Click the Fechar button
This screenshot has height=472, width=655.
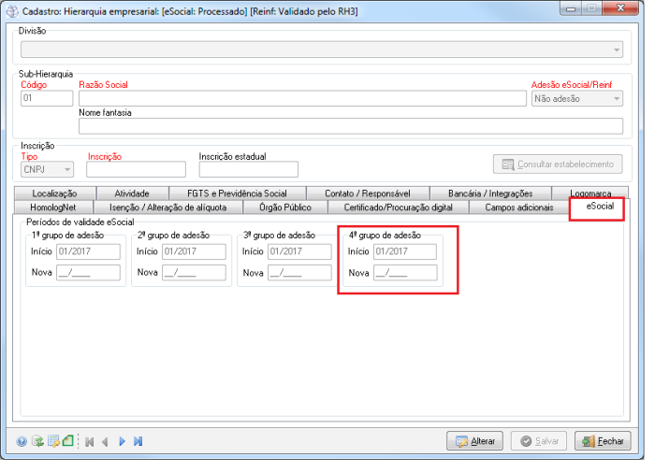[602, 441]
